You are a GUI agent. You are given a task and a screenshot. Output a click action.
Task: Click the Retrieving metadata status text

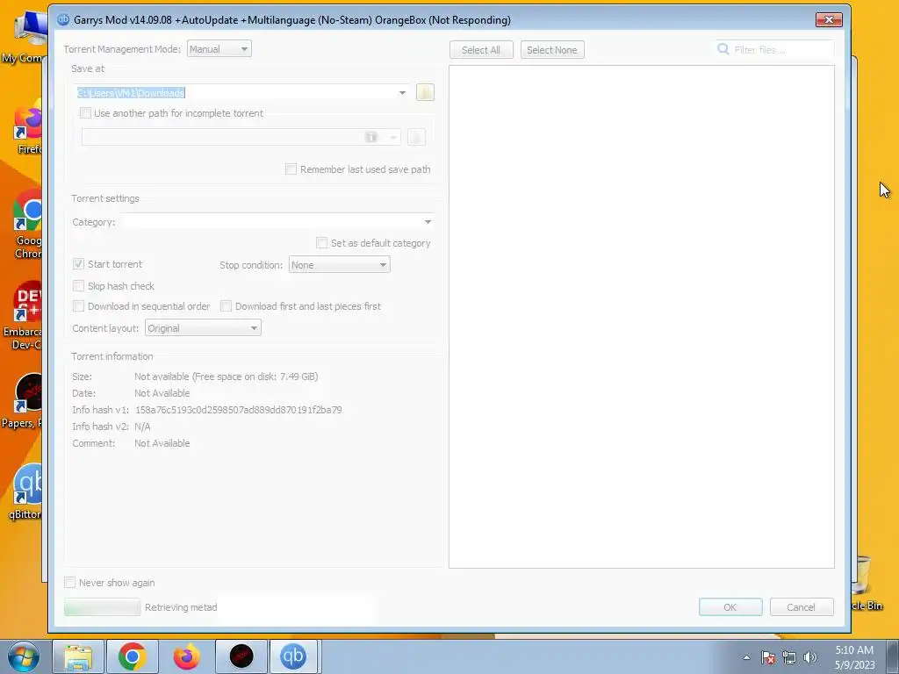click(x=181, y=607)
